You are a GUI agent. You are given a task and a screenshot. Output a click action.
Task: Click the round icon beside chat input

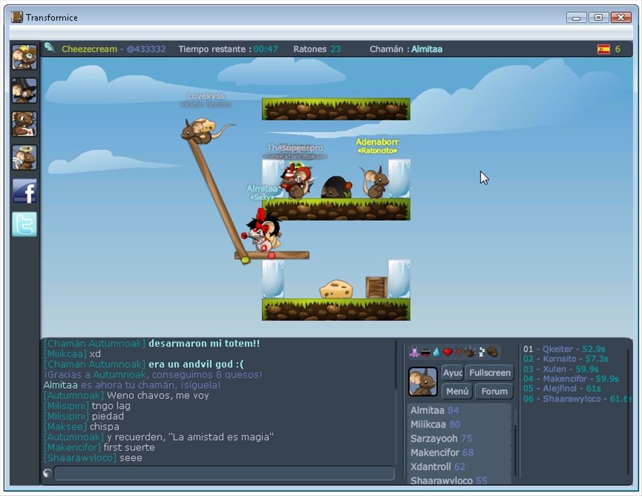click(x=48, y=473)
